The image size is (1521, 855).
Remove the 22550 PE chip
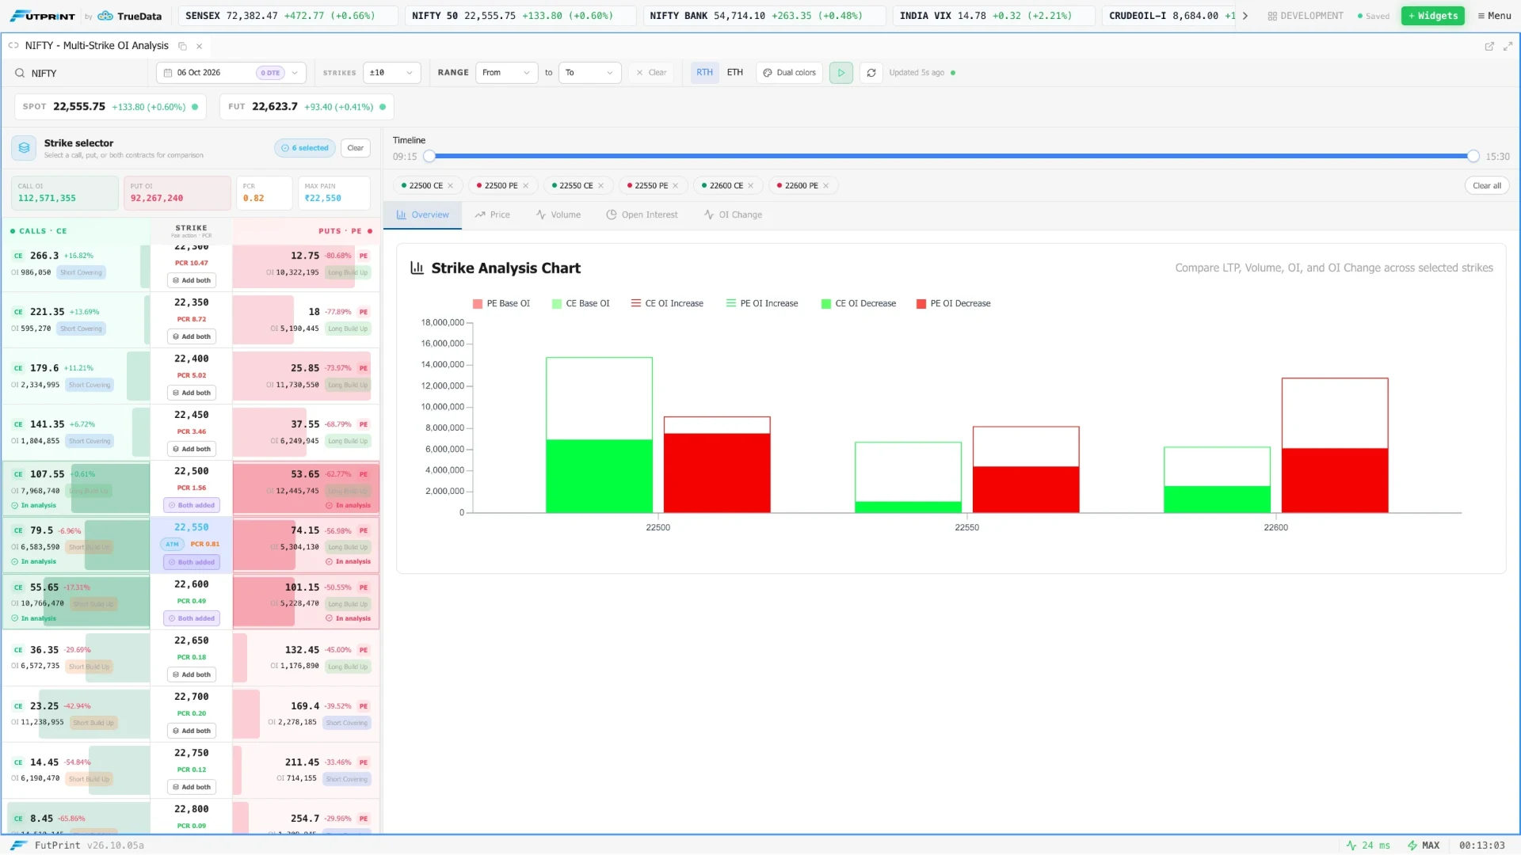[x=676, y=186]
